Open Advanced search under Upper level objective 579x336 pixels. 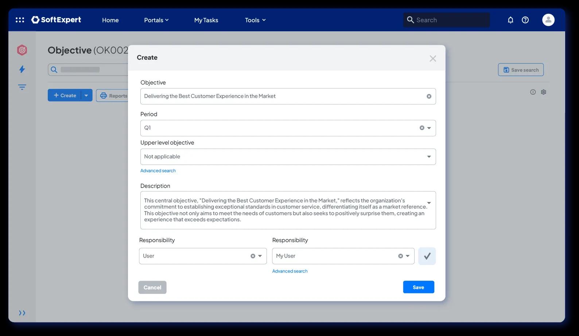point(158,171)
